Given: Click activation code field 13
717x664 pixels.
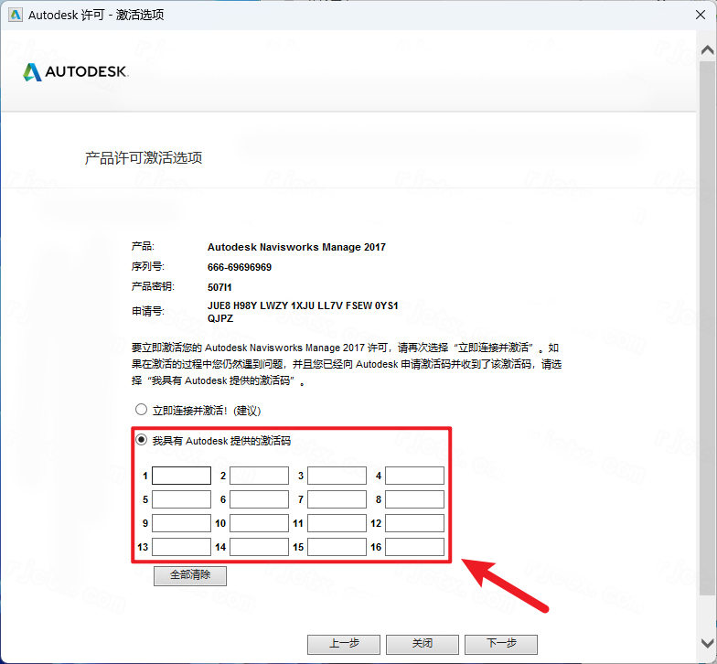Looking at the screenshot, I should (x=181, y=547).
